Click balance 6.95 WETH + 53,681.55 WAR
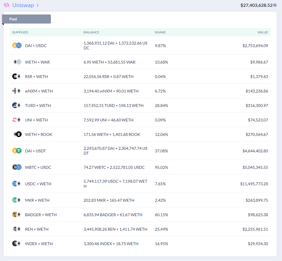The width and height of the screenshot is (282, 261). (109, 62)
